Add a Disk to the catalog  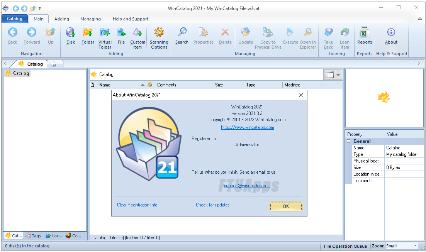click(70, 36)
